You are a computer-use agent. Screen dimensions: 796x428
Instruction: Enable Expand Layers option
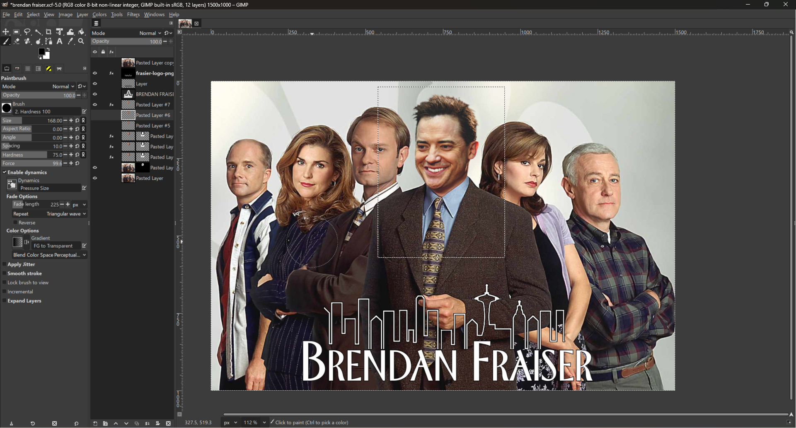click(5, 301)
